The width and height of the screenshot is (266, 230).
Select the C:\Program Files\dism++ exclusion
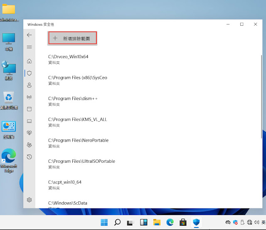click(x=73, y=101)
